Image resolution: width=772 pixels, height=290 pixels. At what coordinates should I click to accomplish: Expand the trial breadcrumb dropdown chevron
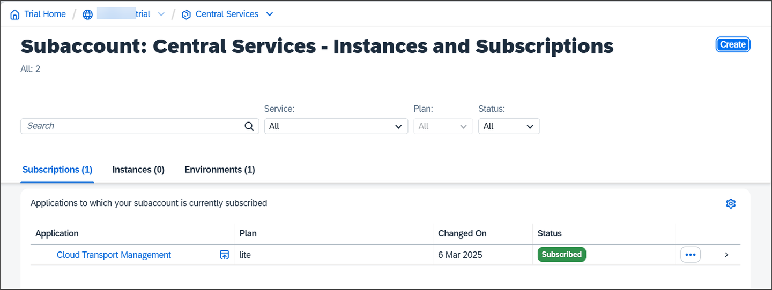pos(161,14)
